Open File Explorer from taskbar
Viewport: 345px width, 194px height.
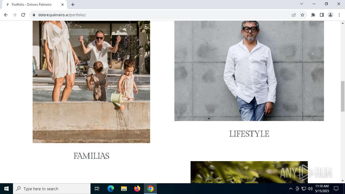[124, 189]
